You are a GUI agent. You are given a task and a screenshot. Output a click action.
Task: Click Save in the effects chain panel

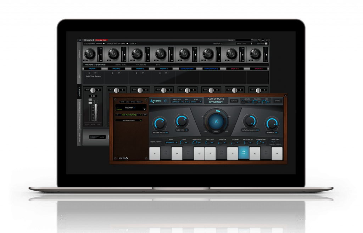(122, 102)
